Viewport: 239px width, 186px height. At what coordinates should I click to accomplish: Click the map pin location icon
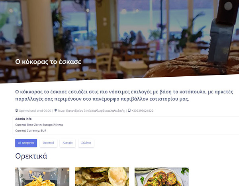[x=56, y=110]
